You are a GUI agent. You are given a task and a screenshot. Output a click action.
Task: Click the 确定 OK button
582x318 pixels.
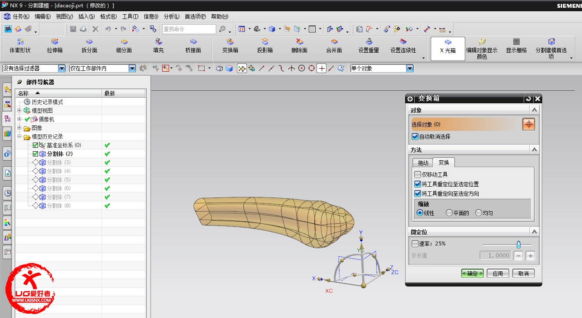point(472,273)
